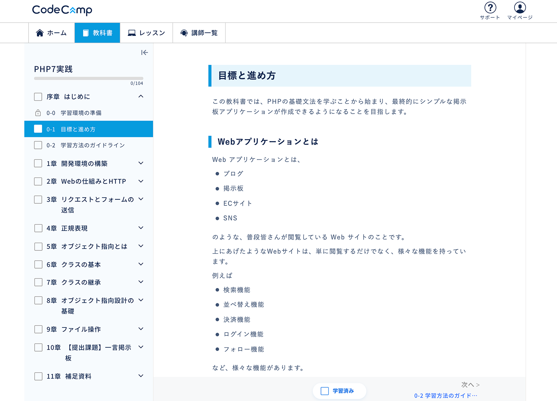Expand 1章 開発環境の構築 chevron
Screen dimensions: 557x401
141,163
